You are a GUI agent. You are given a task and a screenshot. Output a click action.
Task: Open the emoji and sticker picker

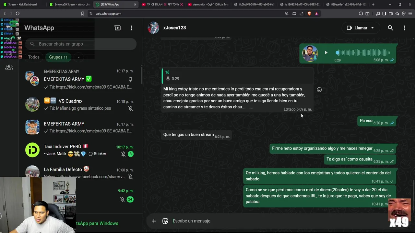(165, 221)
